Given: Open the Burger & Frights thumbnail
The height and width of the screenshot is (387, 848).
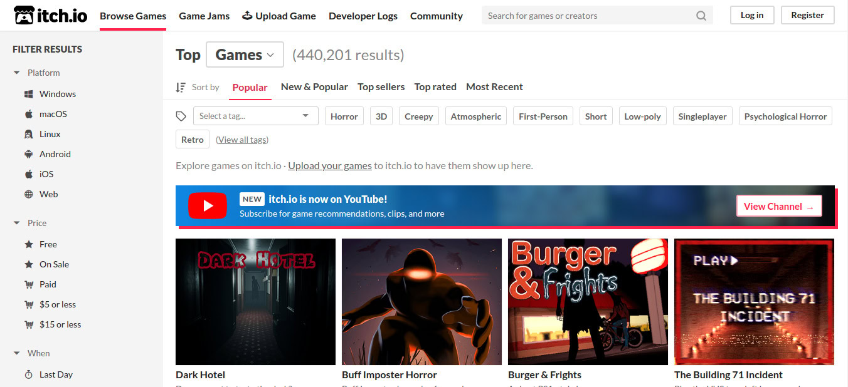Looking at the screenshot, I should click(x=588, y=302).
